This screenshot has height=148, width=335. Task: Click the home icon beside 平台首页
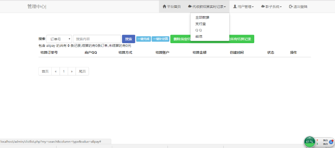(164, 6)
